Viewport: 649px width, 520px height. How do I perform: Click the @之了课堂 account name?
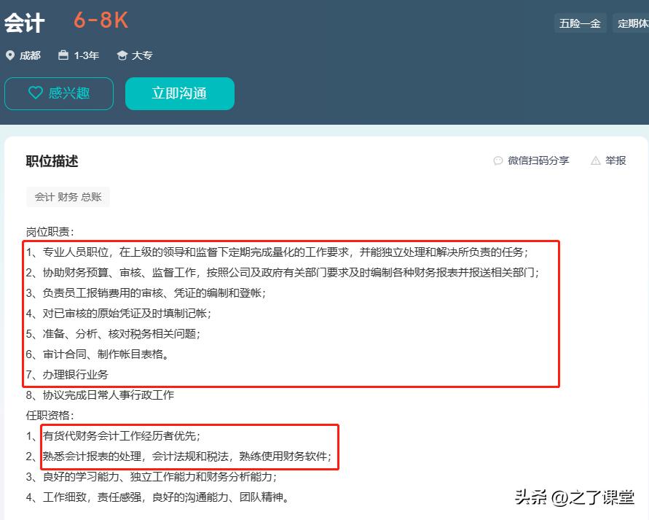pyautogui.click(x=593, y=497)
